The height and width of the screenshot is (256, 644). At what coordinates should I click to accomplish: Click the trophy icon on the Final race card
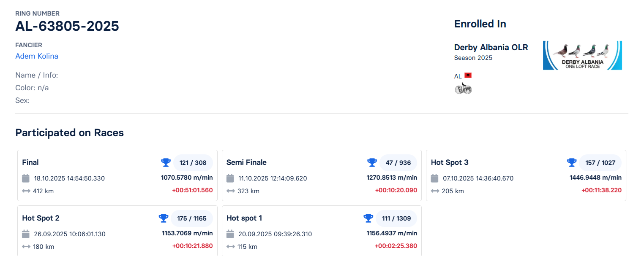point(166,162)
